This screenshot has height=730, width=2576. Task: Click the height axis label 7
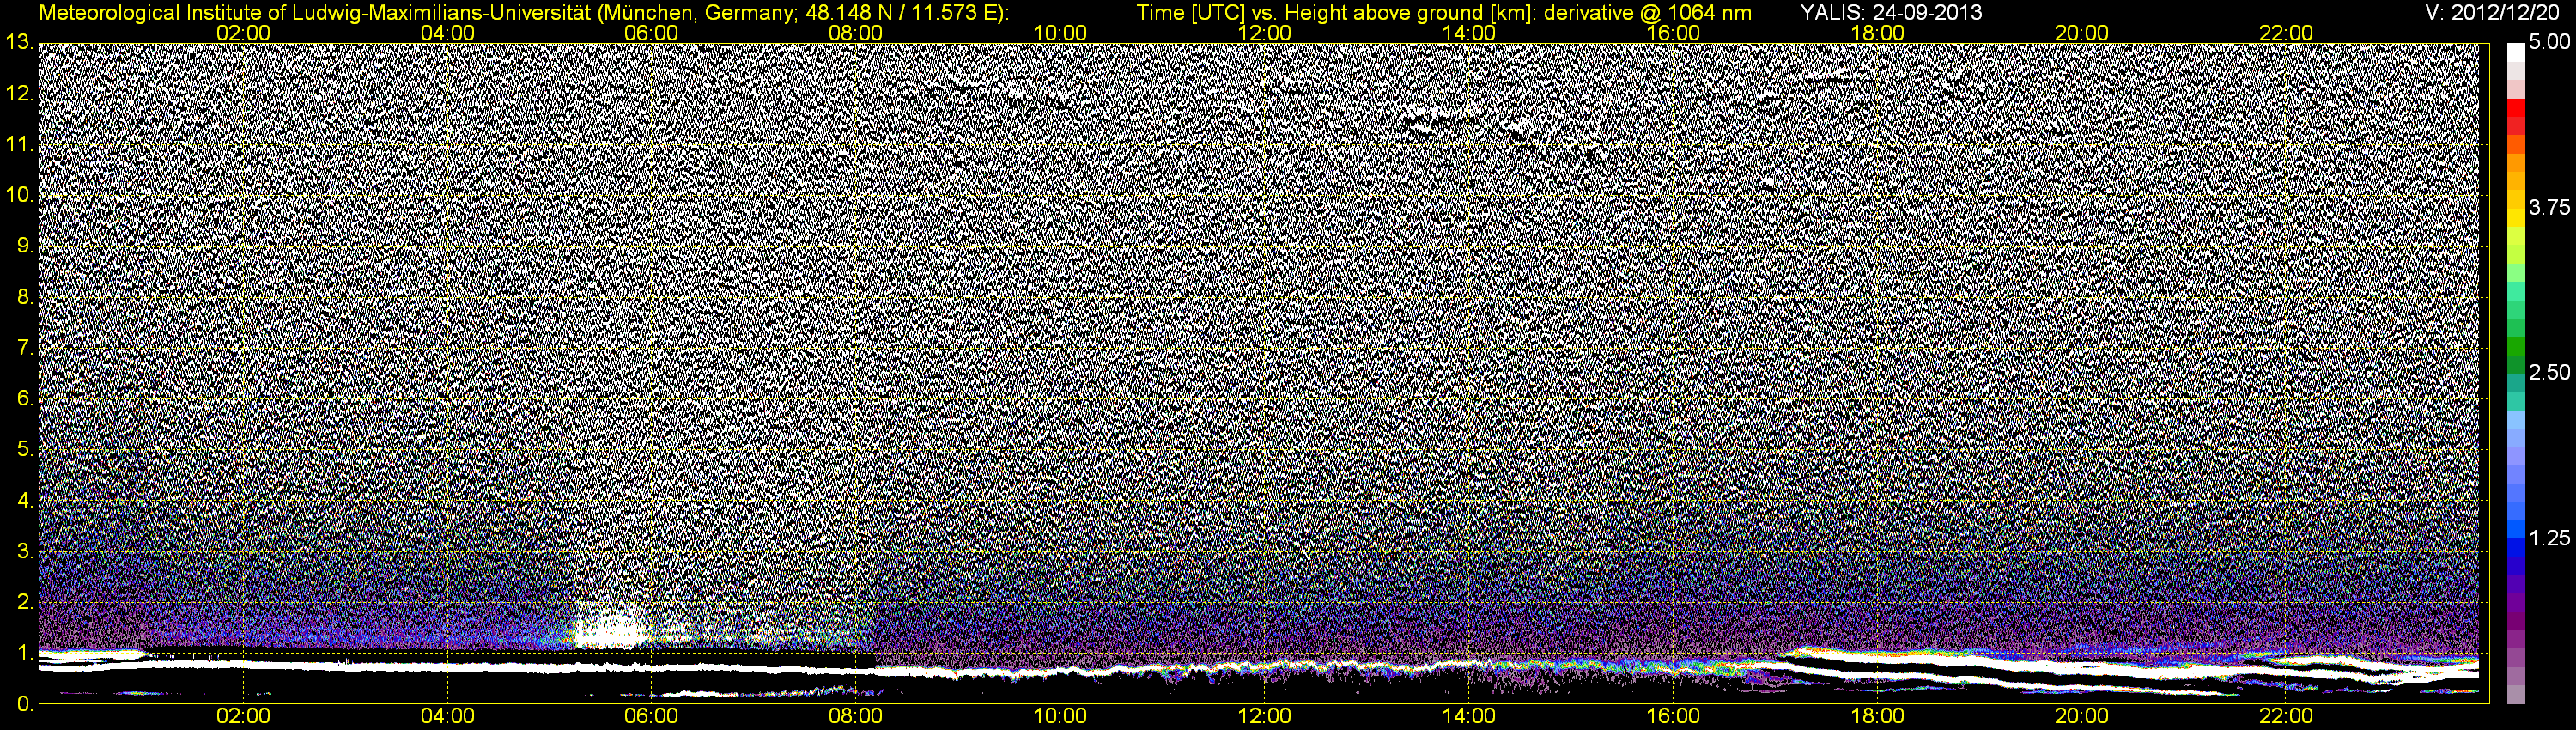[x=24, y=348]
